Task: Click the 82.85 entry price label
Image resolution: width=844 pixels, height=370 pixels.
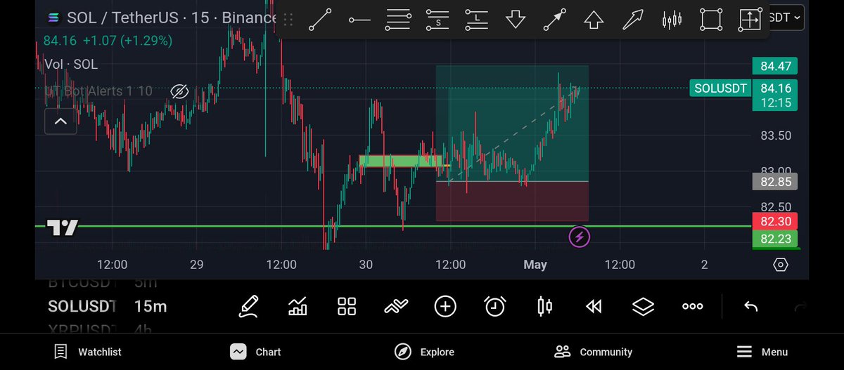Action: tap(776, 182)
